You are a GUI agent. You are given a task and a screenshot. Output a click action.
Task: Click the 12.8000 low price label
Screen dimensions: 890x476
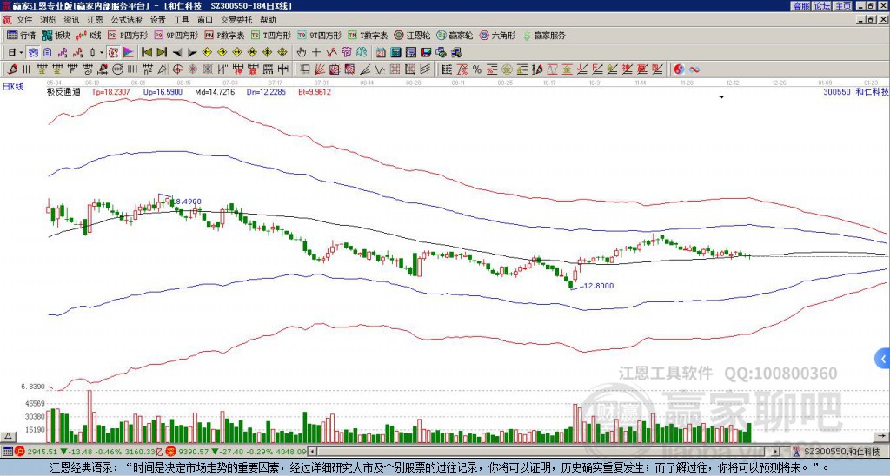click(x=599, y=286)
